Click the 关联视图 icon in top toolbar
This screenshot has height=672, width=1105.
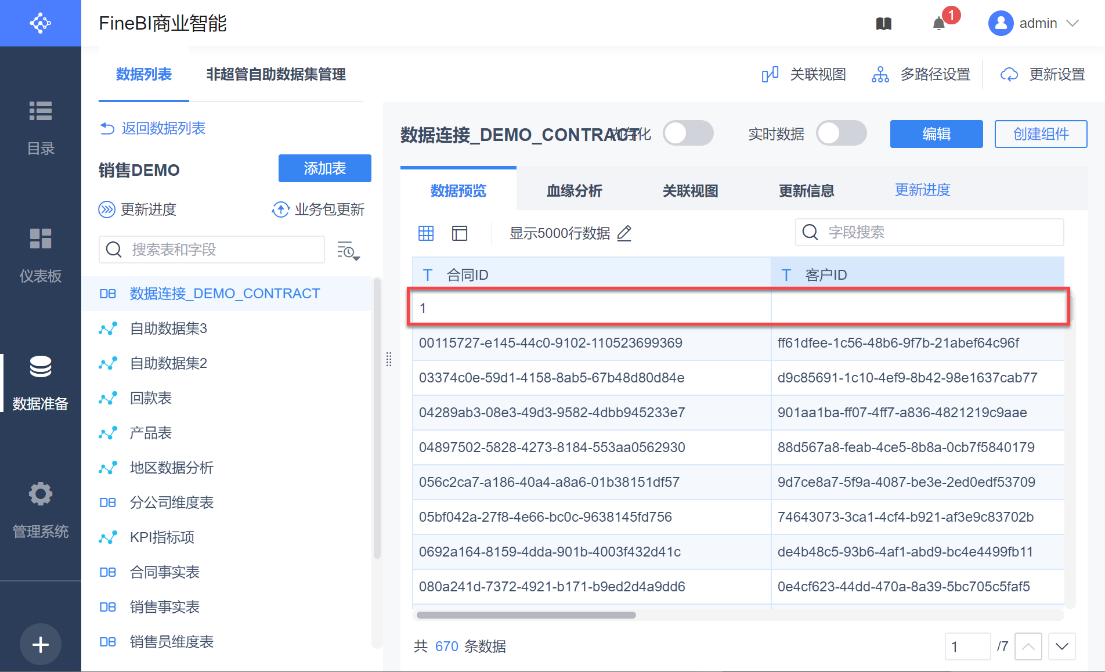tap(770, 74)
